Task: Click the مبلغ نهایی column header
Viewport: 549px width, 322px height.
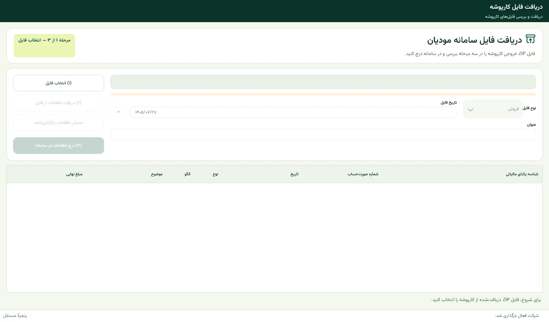Action: coord(74,174)
